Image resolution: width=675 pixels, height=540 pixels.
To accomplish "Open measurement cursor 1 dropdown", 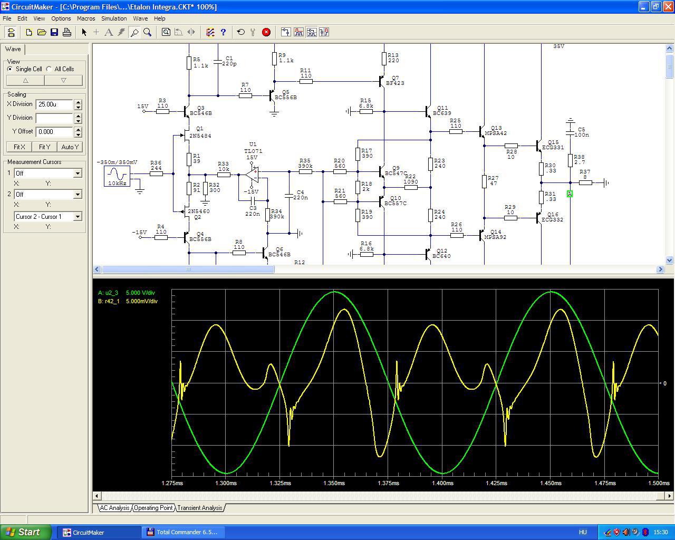I will pyautogui.click(x=78, y=173).
